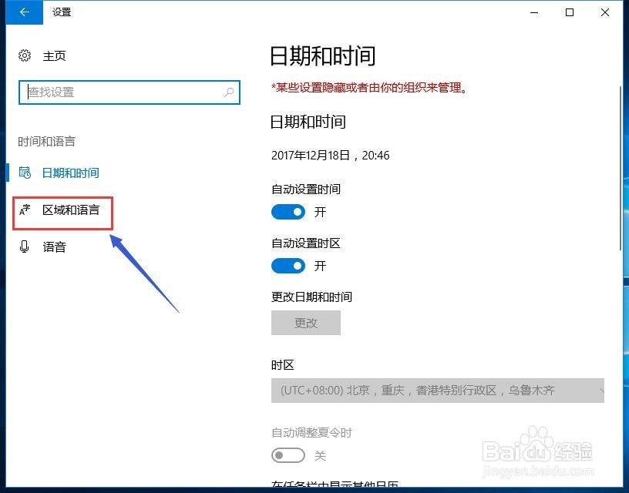The image size is (629, 493).
Task: Click the 区域和语言 icon in sidebar
Action: 24,210
